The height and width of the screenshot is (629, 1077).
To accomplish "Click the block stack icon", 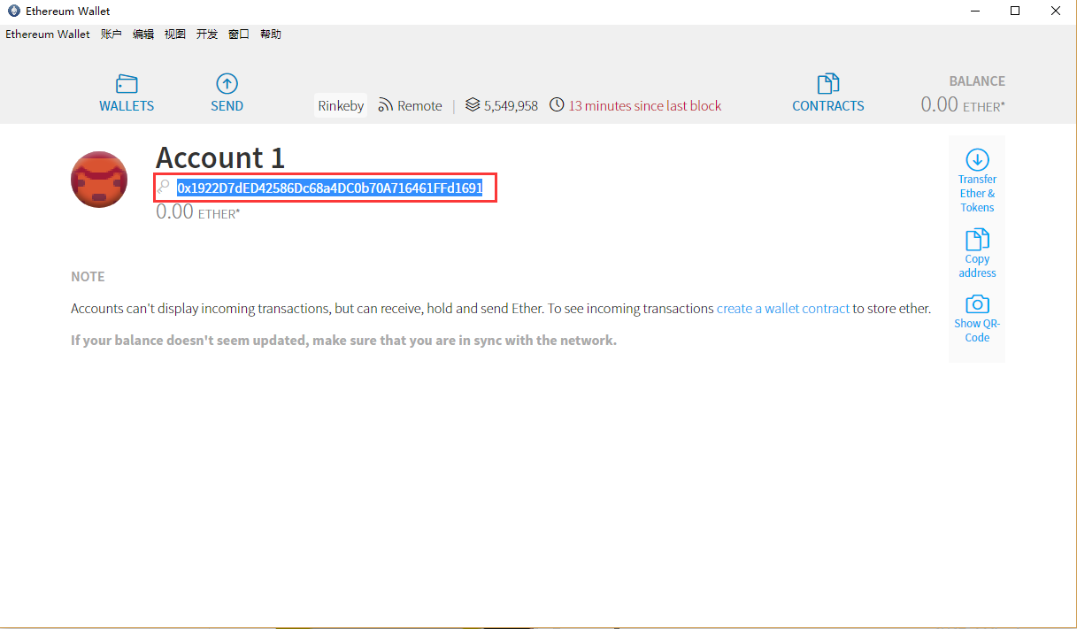I will pos(473,105).
